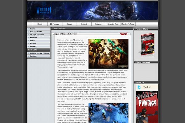Click the bullet icon beside Counter-Strike Forums
185x123 pixels.
click(x=28, y=53)
